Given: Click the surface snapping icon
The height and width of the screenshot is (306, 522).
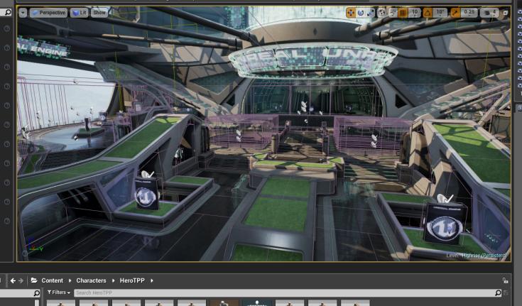Looking at the screenshot, I should click(392, 13).
